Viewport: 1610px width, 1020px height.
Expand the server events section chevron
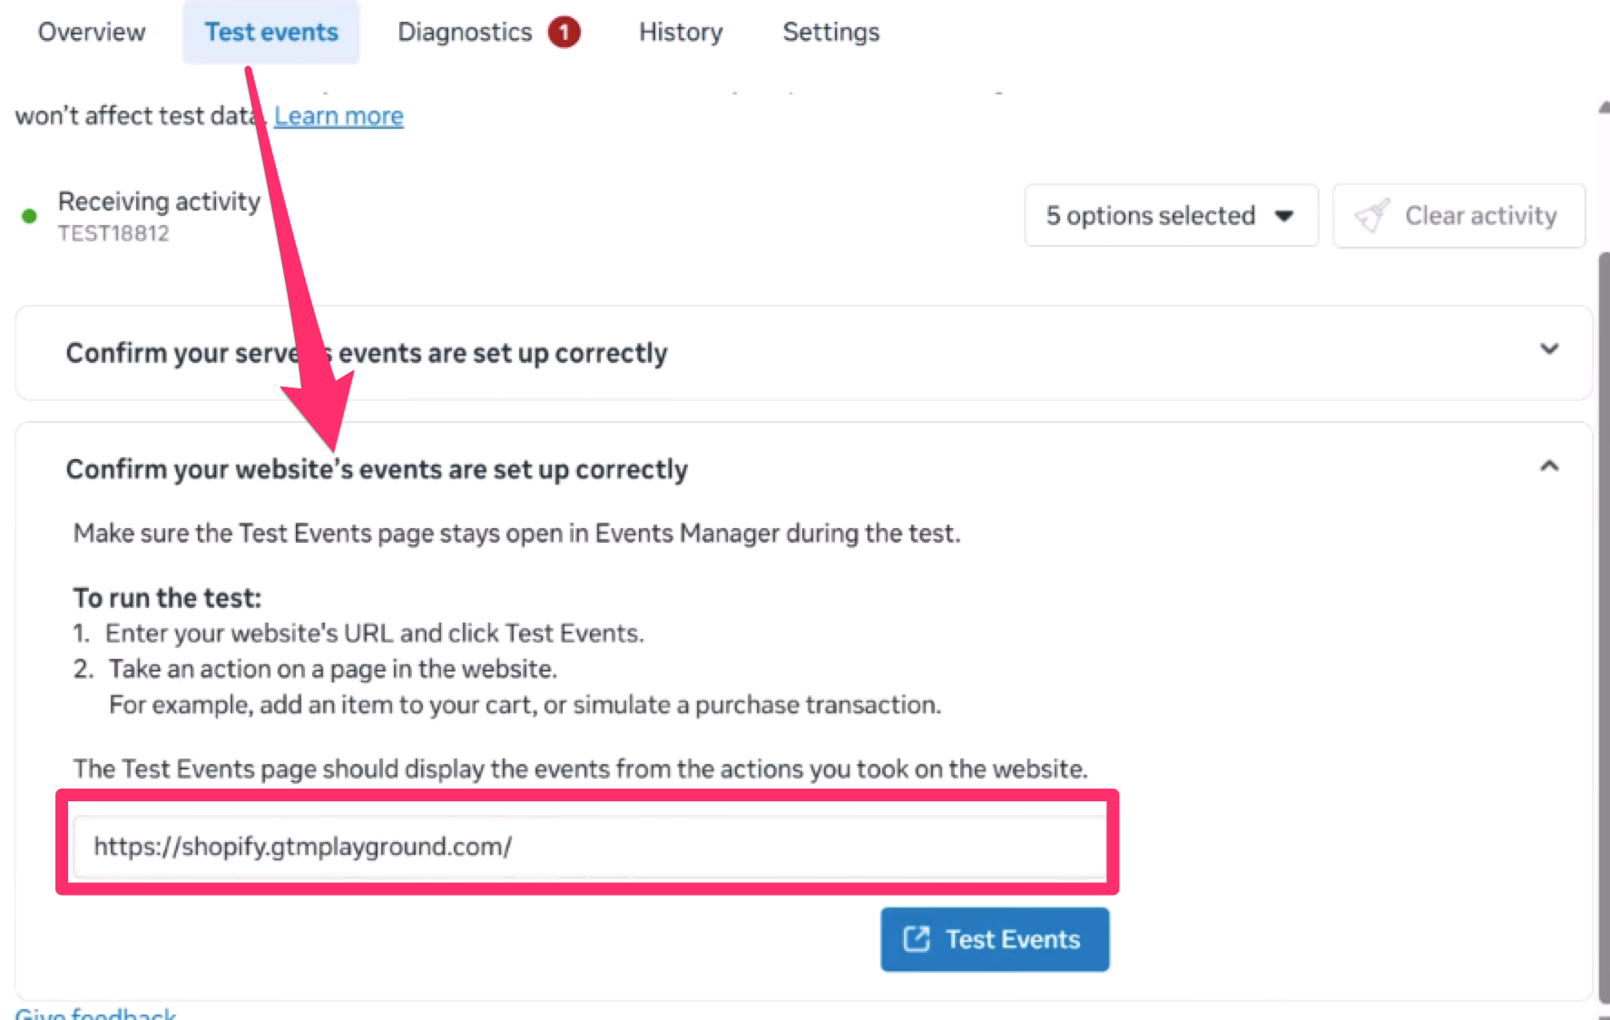tap(1549, 349)
